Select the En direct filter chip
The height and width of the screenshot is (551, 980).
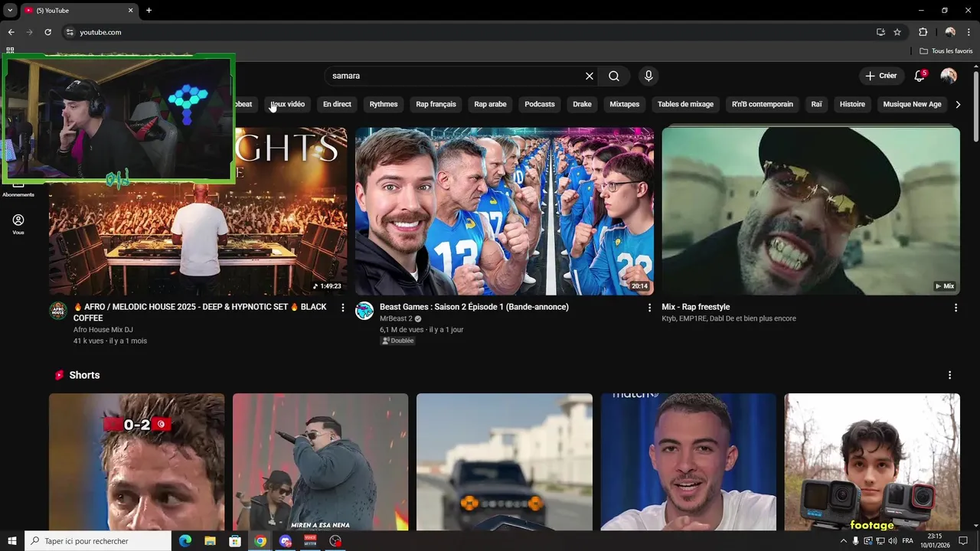tap(337, 104)
